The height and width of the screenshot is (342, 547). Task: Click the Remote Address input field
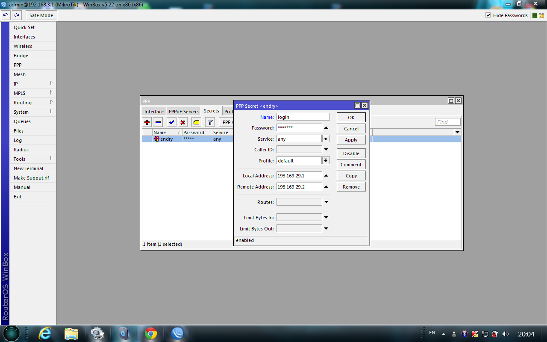299,187
